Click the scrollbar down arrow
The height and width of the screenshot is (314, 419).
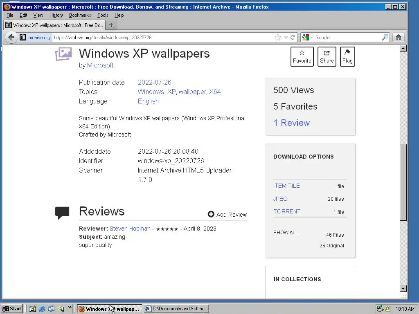click(403, 289)
